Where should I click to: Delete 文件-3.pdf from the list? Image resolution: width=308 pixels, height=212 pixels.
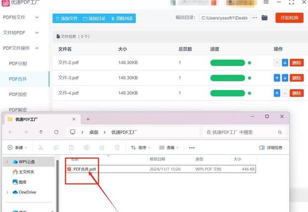[296, 78]
